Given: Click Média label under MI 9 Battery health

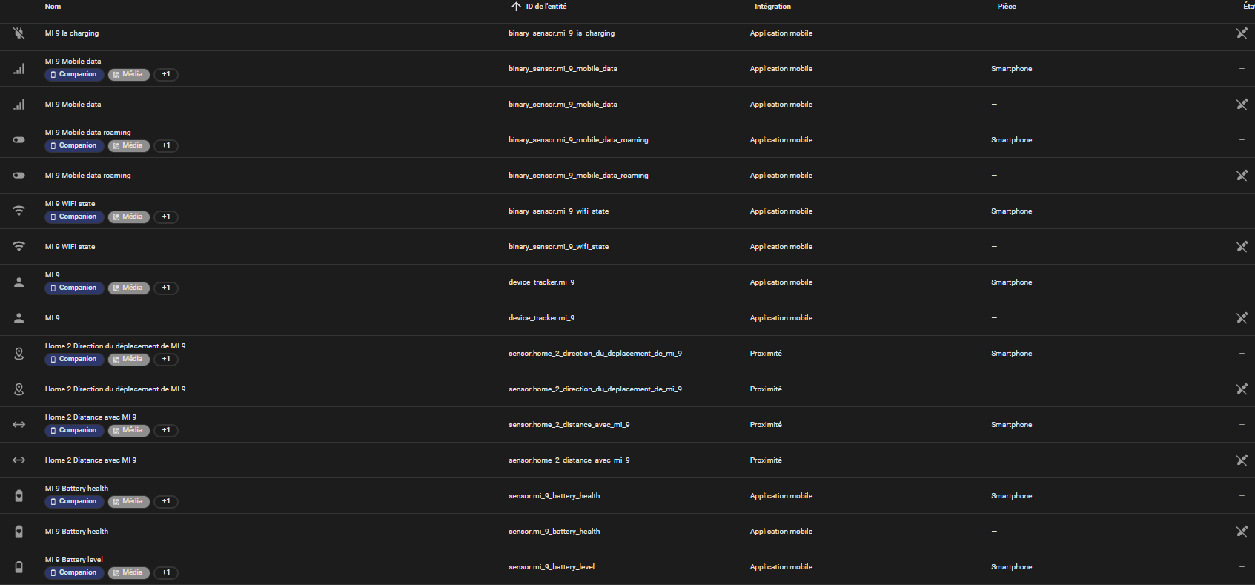Looking at the screenshot, I should point(129,501).
